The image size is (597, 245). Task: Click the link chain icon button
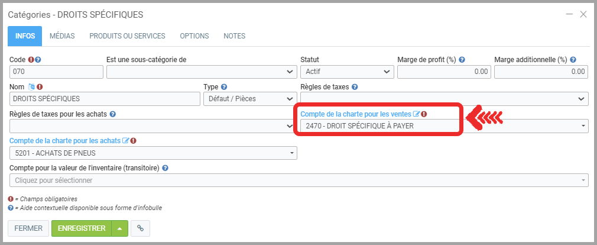(140, 228)
